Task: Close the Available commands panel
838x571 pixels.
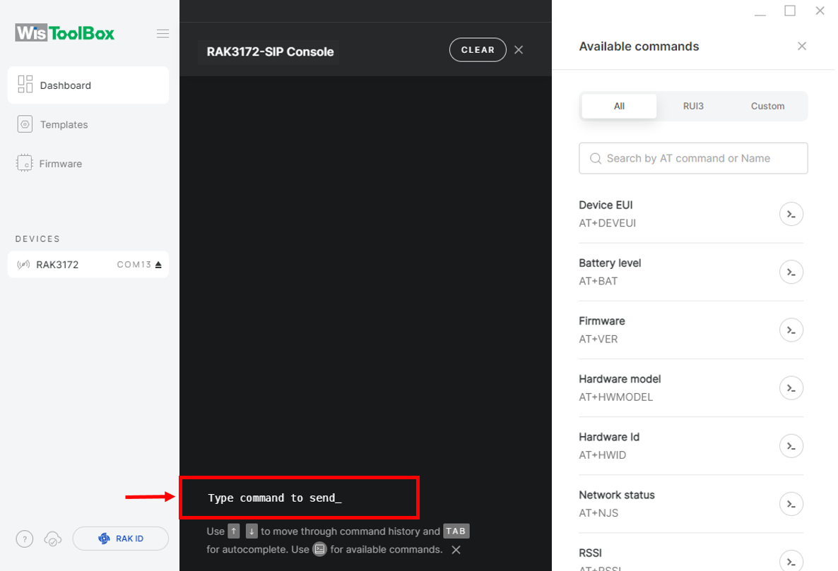Action: click(x=802, y=47)
